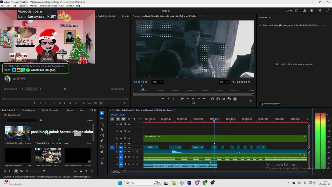332x187 pixels.
Task: Switch to Graphics Templates tab
Action: pyautogui.click(x=50, y=110)
